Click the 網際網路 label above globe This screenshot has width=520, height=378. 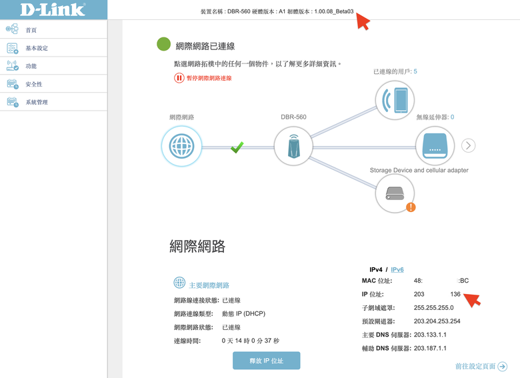(x=182, y=117)
